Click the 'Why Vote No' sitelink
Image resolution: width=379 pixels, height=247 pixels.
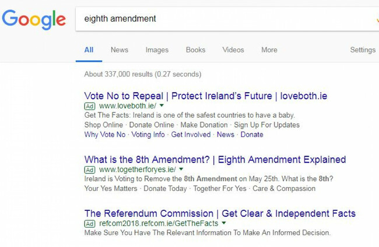(x=104, y=135)
